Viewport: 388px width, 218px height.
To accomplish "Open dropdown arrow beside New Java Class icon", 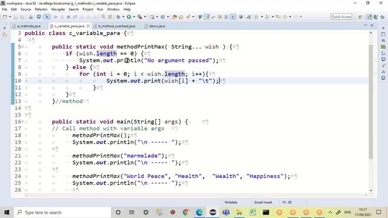I will (168, 17).
